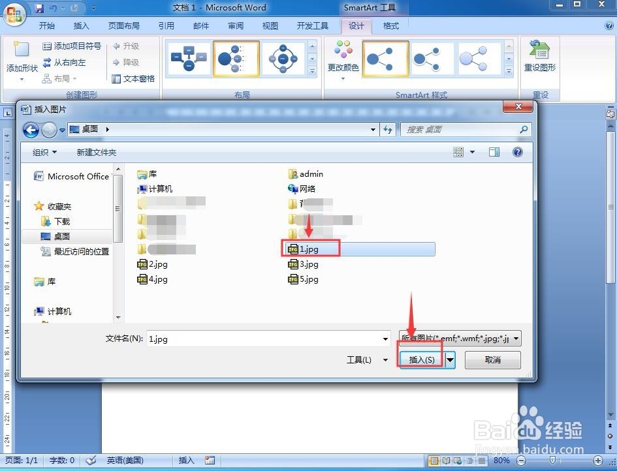Expand SmartArt styles gallery more arrow
Screen dimensions: 617x471
click(x=509, y=72)
